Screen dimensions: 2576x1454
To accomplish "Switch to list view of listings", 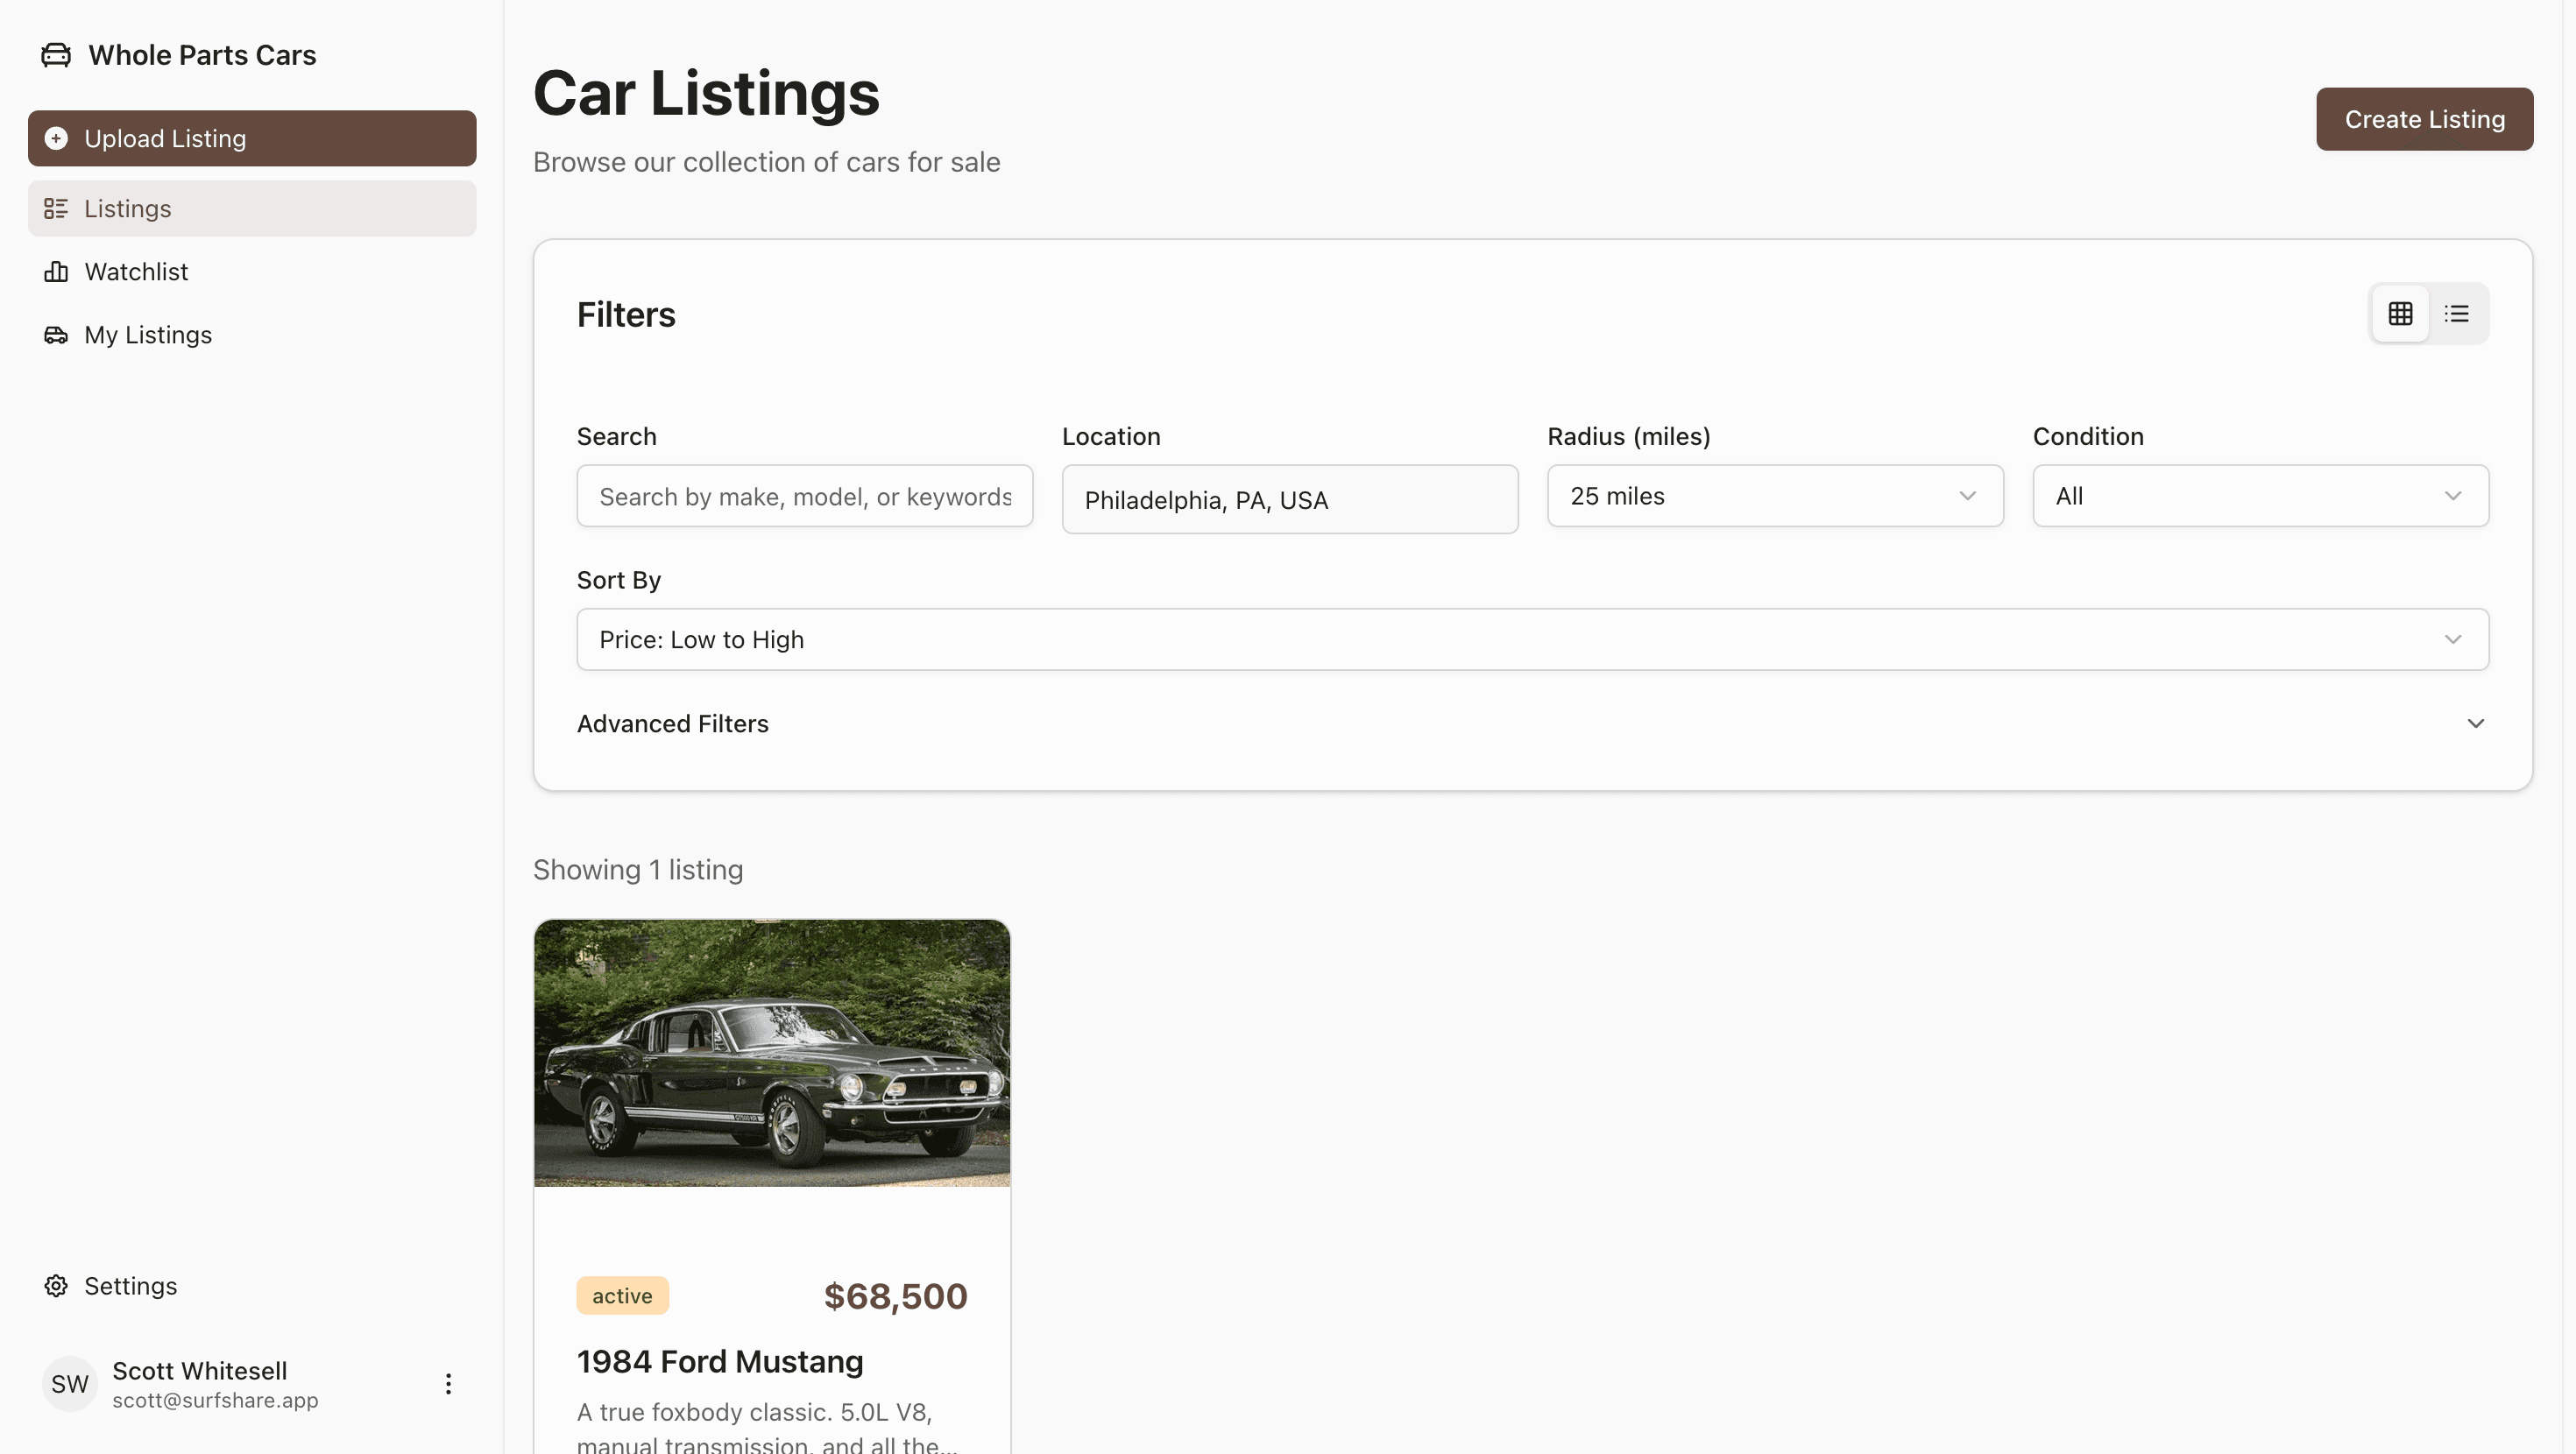I will pos(2457,313).
